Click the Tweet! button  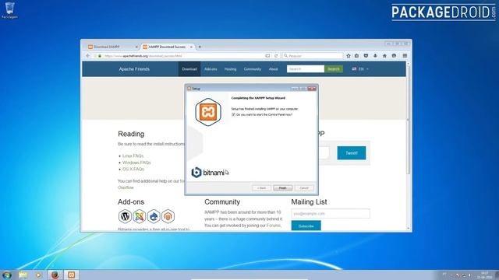click(352, 153)
